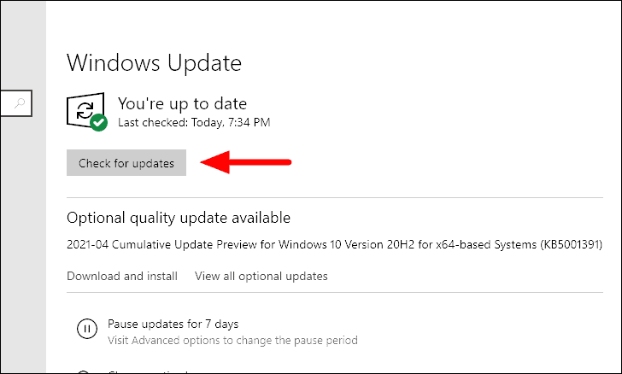Click the partially visible option text at bottom
Screen dimensions: 622x374
point(148,372)
